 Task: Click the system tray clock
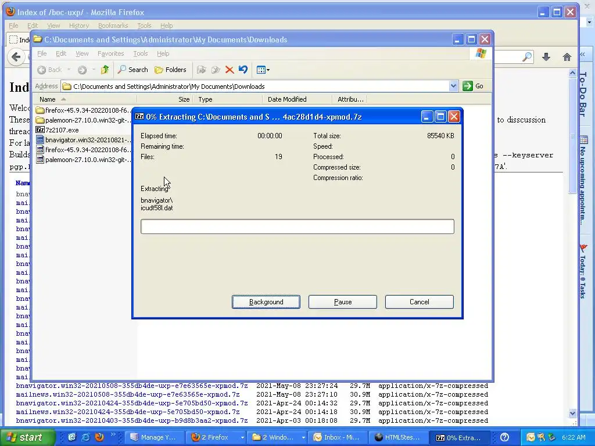[574, 438]
